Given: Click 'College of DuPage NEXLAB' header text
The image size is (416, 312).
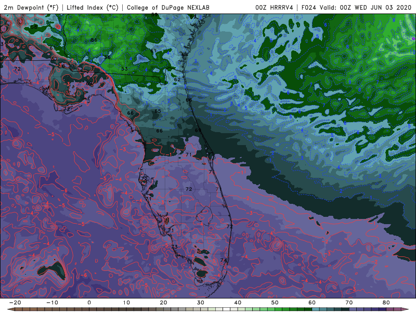Looking at the screenshot, I should click(x=168, y=7).
